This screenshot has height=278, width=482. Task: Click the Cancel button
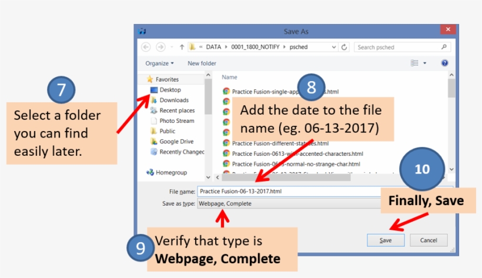[429, 240]
